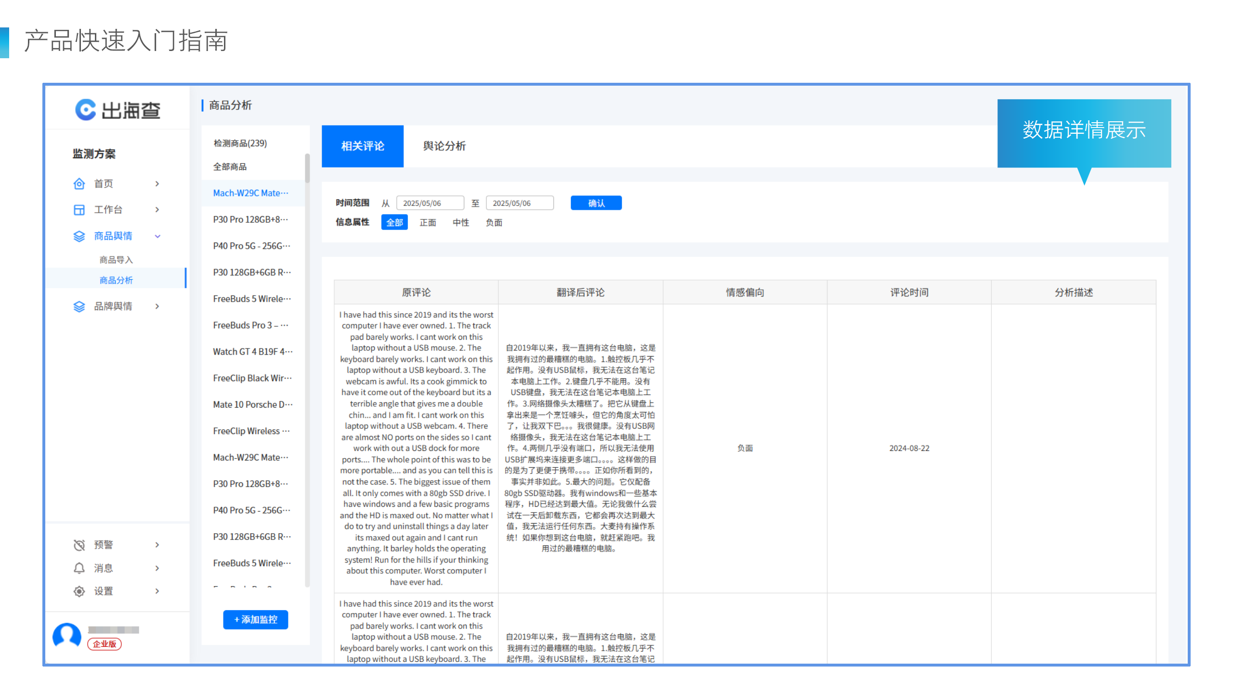Screen dimensions: 1233x693
Task: Select the 中性 attribute filter
Action: click(461, 222)
